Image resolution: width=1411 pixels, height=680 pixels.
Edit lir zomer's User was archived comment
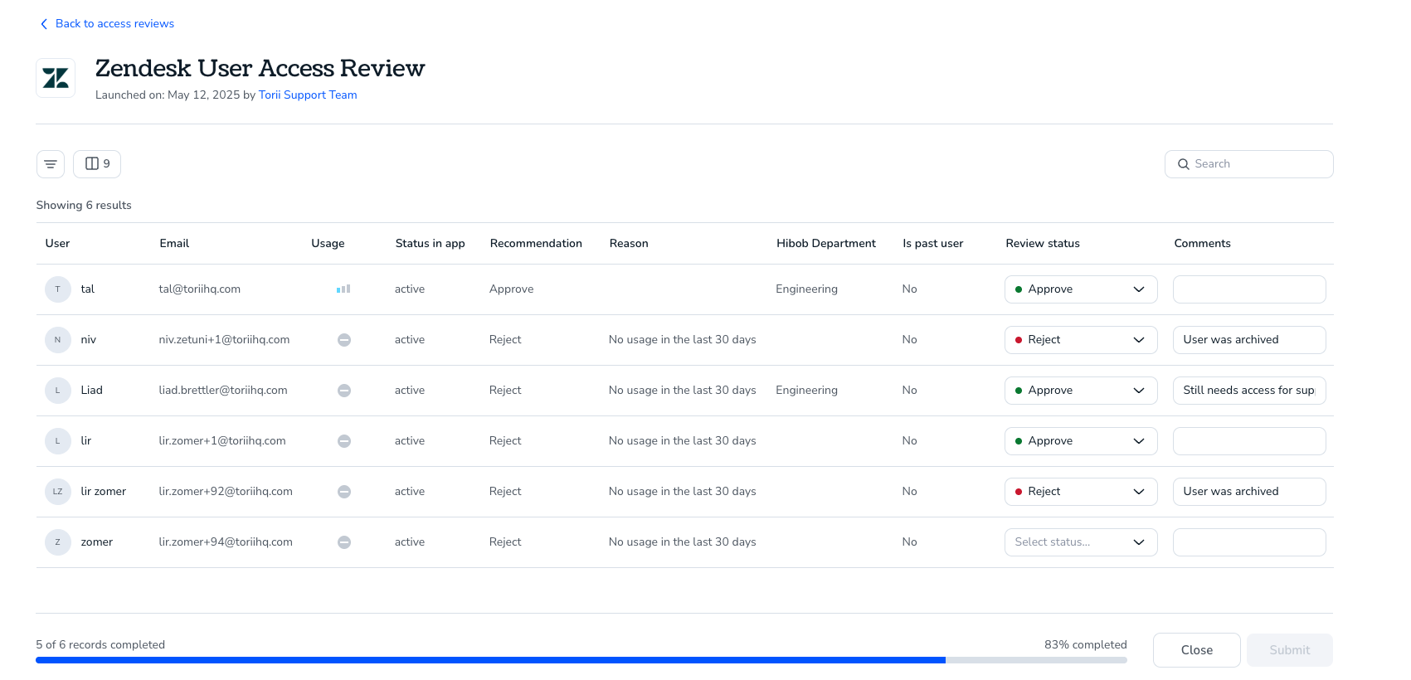pos(1249,492)
